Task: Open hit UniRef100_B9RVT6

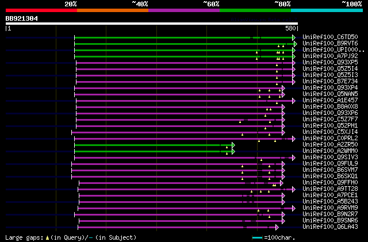Action: [x=330, y=44]
